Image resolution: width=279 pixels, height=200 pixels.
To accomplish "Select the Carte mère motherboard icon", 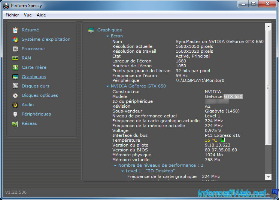I will (x=15, y=67).
